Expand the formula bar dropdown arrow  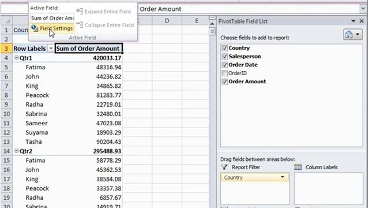(x=363, y=9)
